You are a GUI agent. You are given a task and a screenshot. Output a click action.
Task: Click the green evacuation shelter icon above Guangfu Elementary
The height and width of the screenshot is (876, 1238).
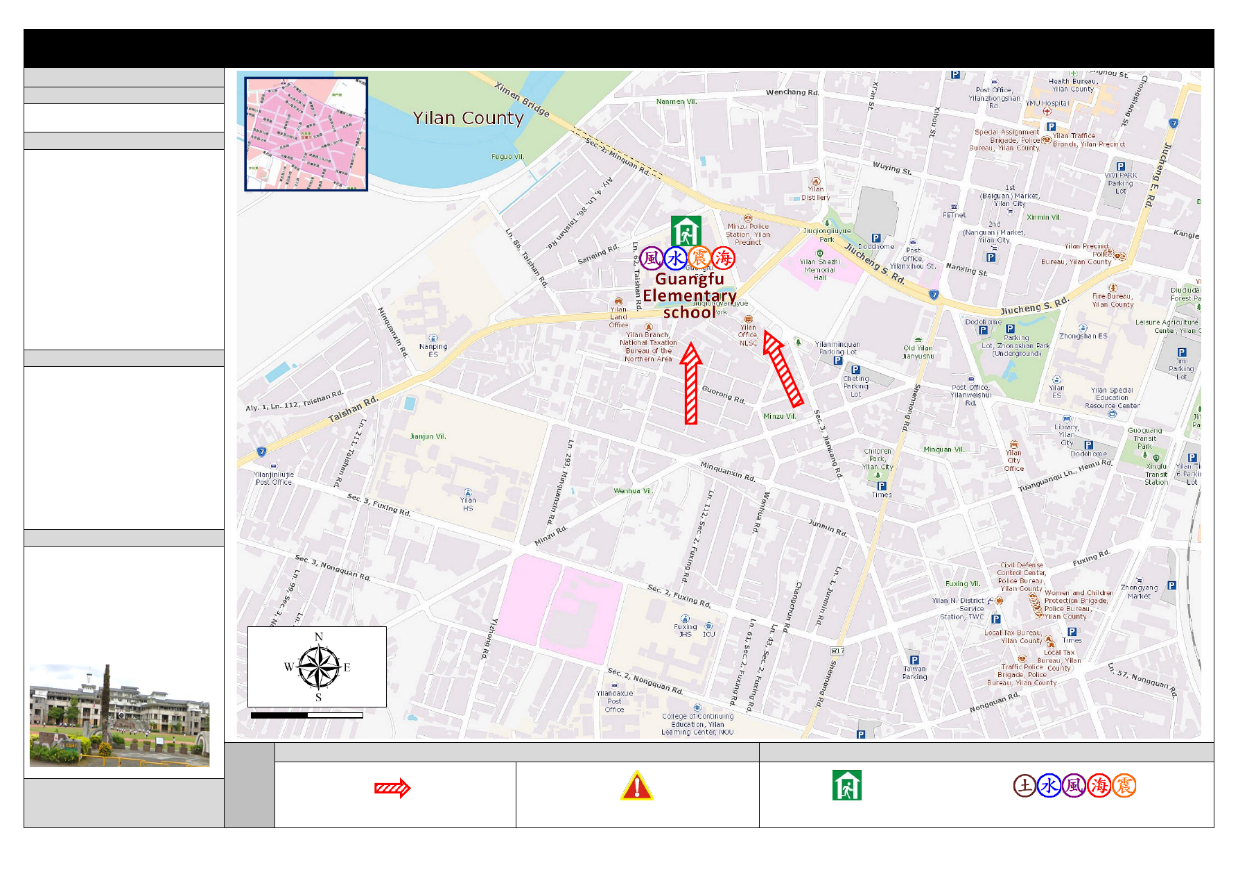[x=686, y=232]
